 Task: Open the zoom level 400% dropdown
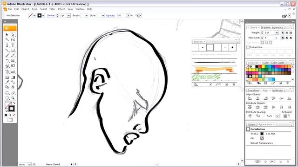click(29, 164)
